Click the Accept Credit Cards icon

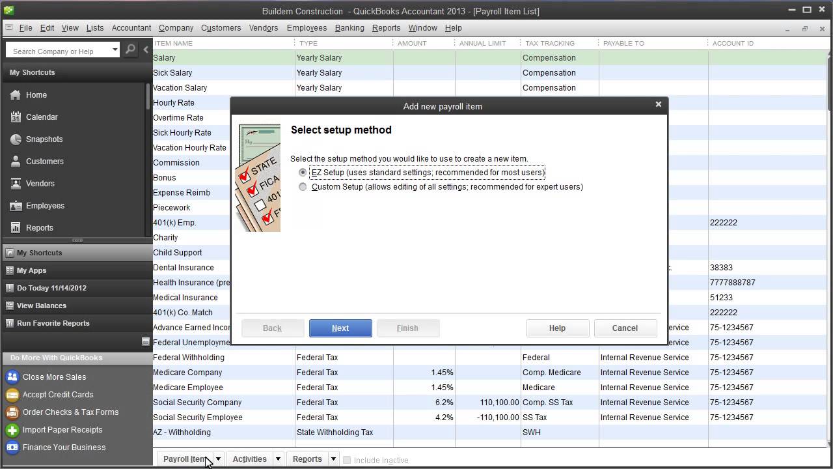coord(12,395)
